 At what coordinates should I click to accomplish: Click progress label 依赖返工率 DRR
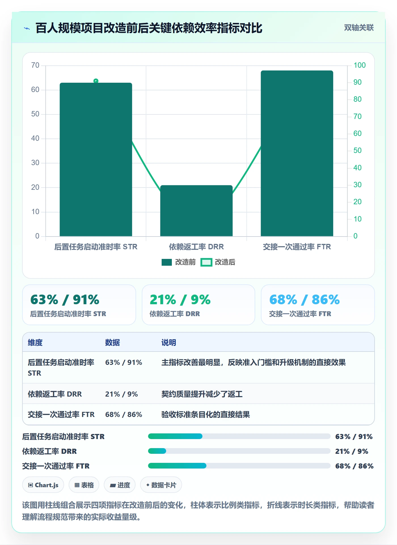[x=49, y=451]
